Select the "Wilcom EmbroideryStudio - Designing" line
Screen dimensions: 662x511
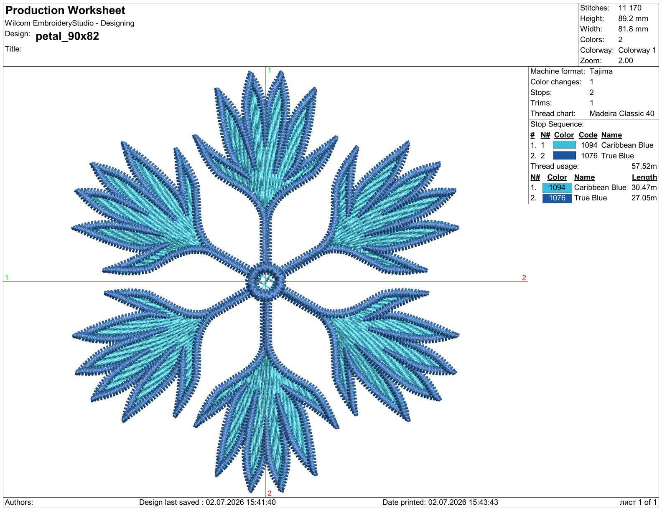coord(70,23)
